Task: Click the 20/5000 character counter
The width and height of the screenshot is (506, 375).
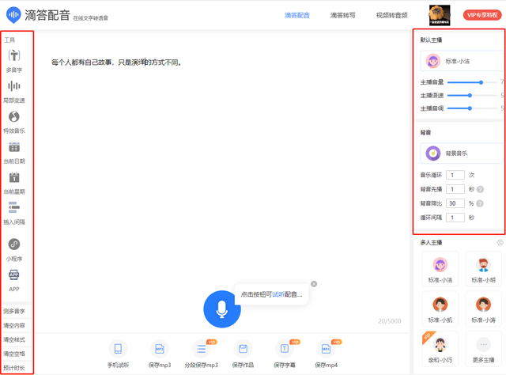Action: coord(390,321)
